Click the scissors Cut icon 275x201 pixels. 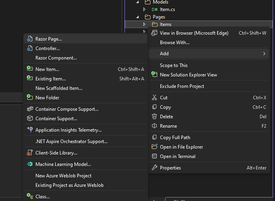click(154, 97)
